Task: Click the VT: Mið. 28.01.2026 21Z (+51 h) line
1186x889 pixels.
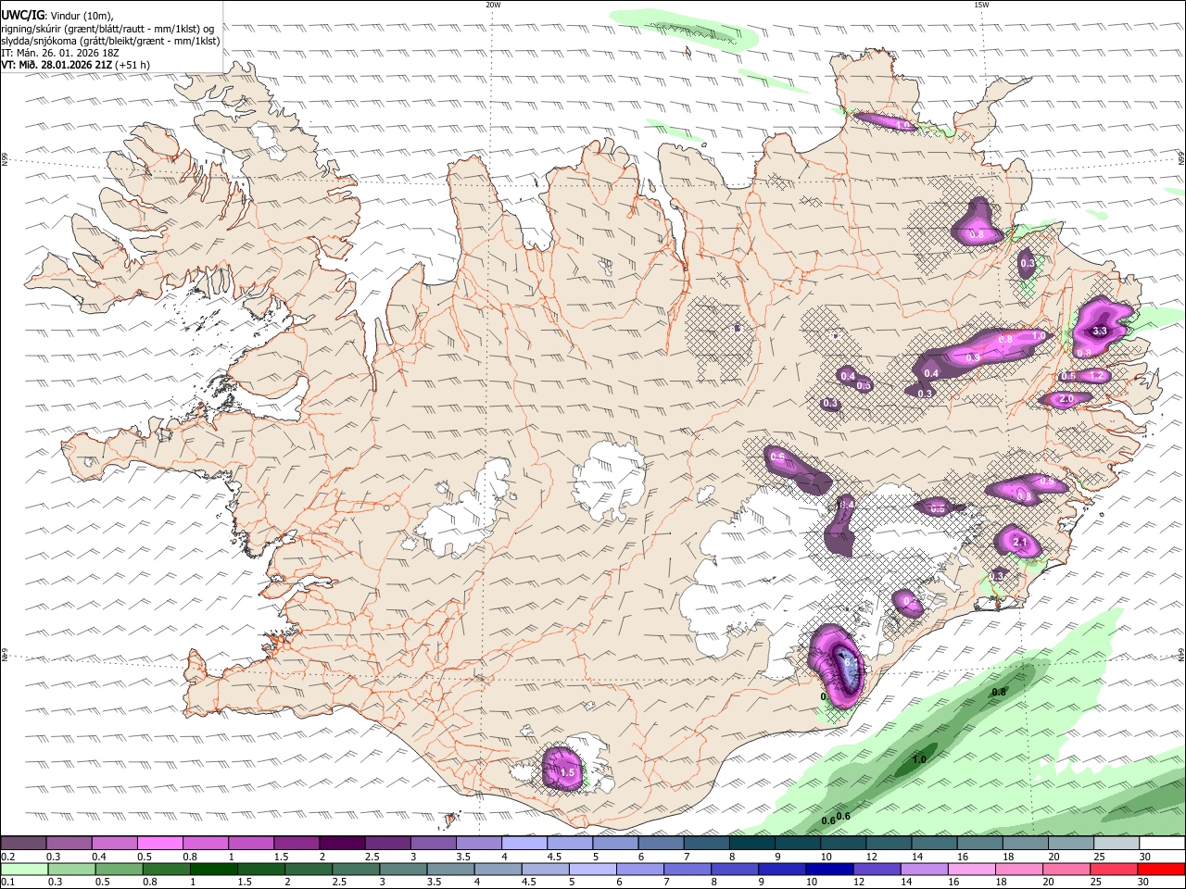Action: coord(75,65)
